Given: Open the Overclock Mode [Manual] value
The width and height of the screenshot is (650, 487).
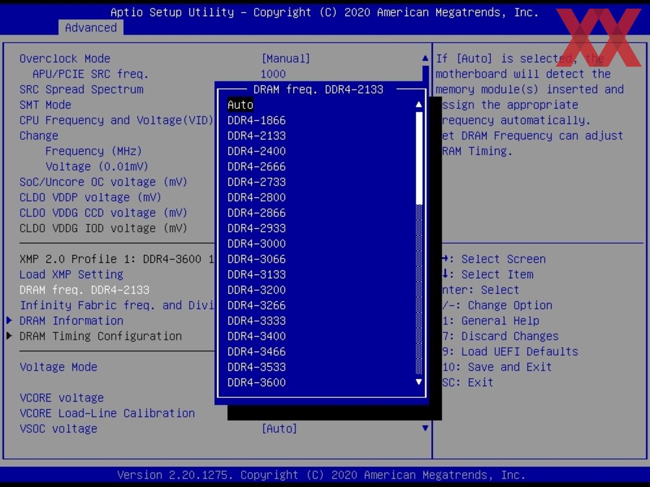Looking at the screenshot, I should point(285,59).
